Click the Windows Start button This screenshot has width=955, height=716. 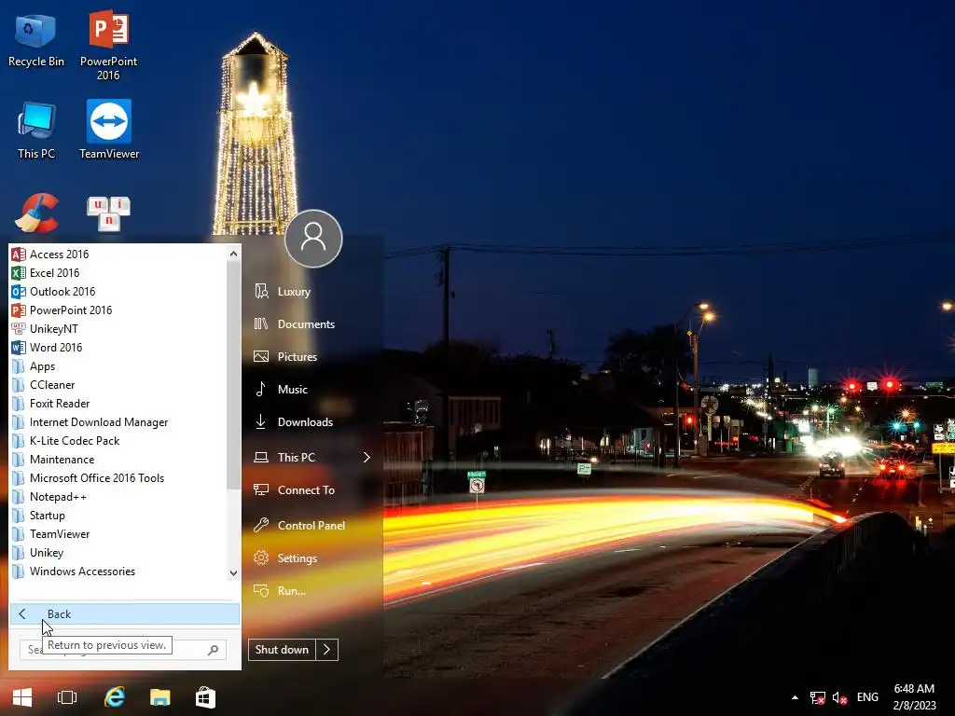click(22, 697)
